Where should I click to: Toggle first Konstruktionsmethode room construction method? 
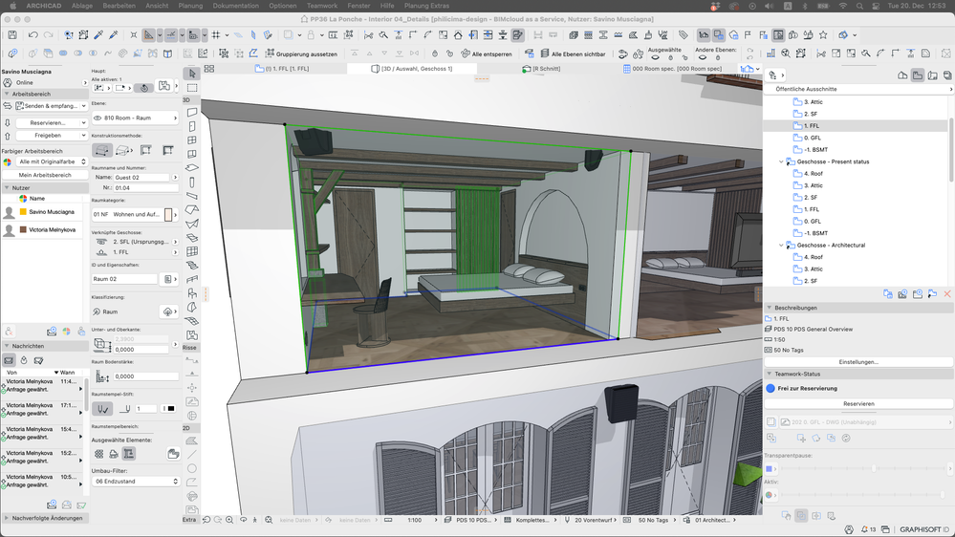tap(103, 150)
